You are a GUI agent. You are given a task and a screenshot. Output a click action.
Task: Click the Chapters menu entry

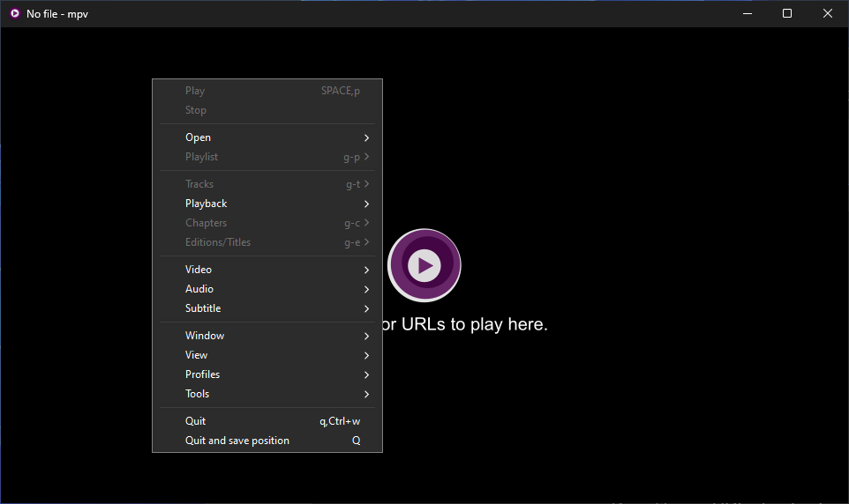(x=267, y=223)
